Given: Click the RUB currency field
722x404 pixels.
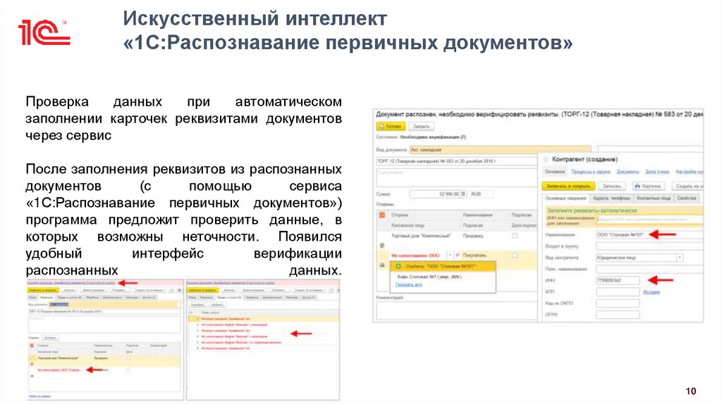Looking at the screenshot, I should pyautogui.click(x=481, y=194).
